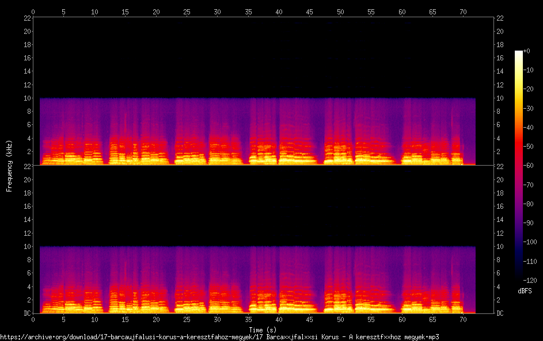The image size is (543, 341).
Task: Click the "35" tick on bottom time axis
Action: point(248,320)
